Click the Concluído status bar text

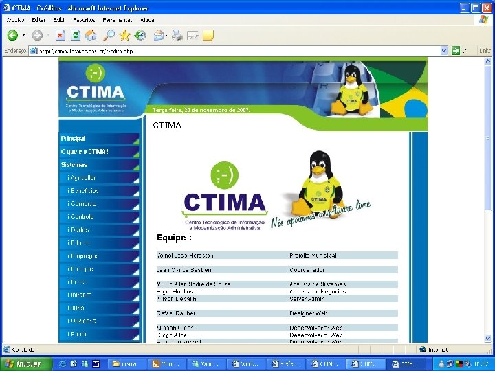[23, 350]
